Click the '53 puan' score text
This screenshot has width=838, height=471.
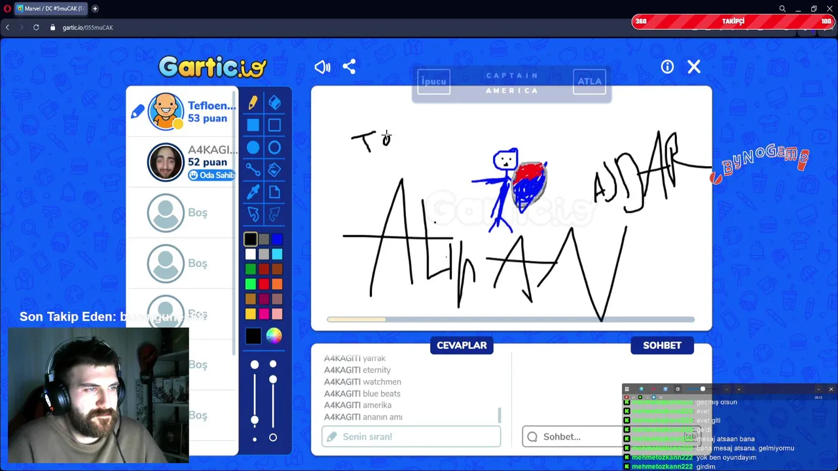pos(208,118)
